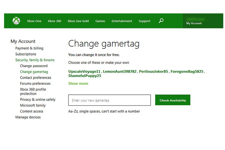This screenshot has height=150, width=225.
Task: Open Content access settings
Action: pyautogui.click(x=31, y=111)
